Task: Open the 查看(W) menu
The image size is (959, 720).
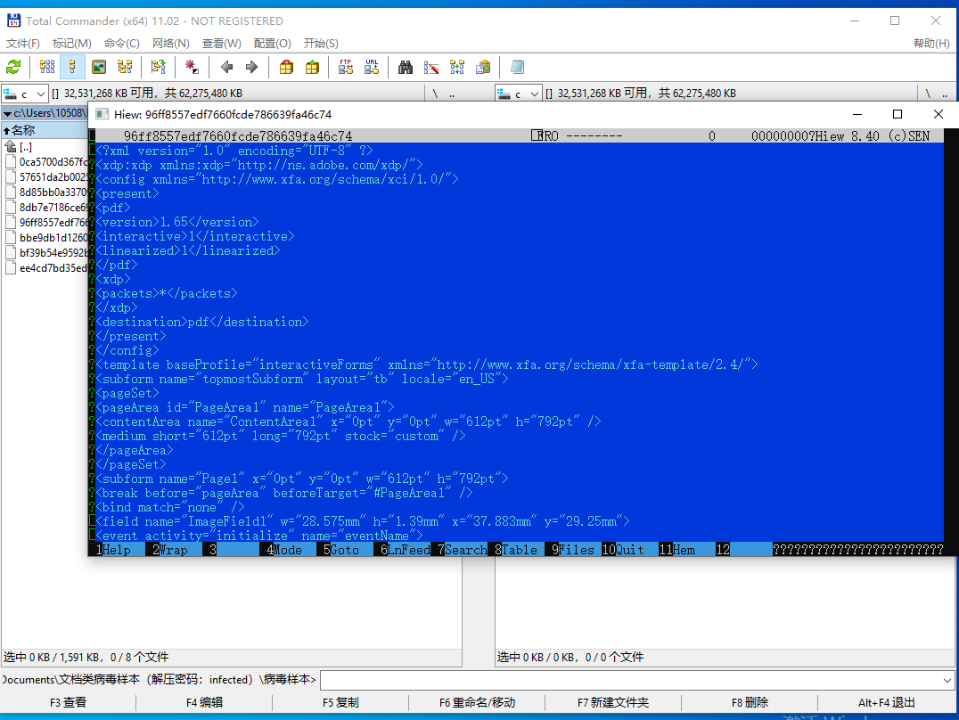Action: coord(221,44)
